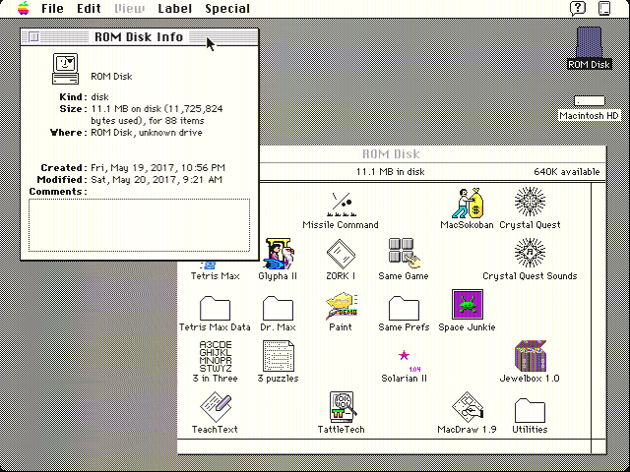Click the '11.1 MB in disk' text
Screen dimensions: 630x472
pyautogui.click(x=390, y=172)
